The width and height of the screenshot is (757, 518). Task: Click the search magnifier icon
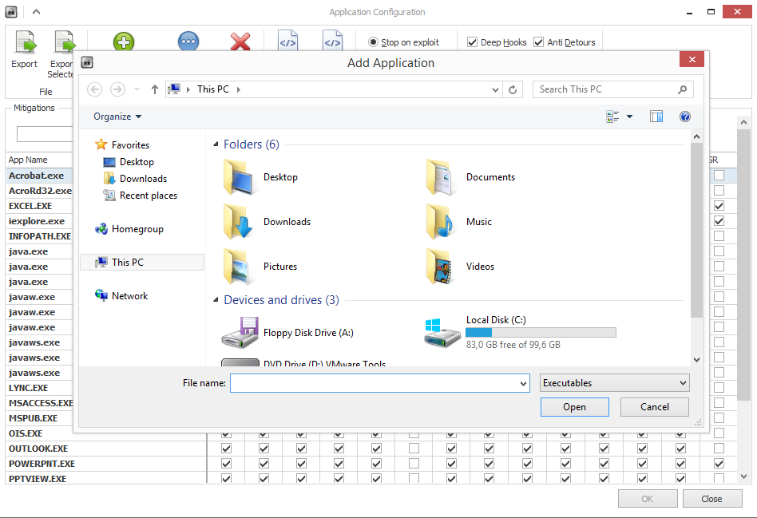[682, 89]
